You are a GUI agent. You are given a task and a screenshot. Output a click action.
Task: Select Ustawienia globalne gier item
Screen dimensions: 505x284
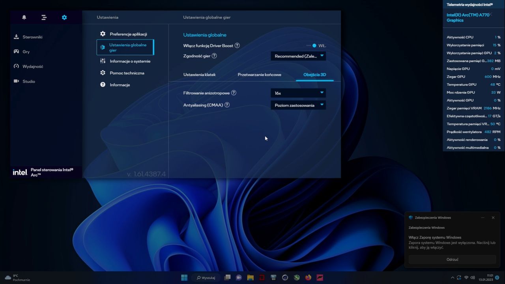pyautogui.click(x=125, y=47)
